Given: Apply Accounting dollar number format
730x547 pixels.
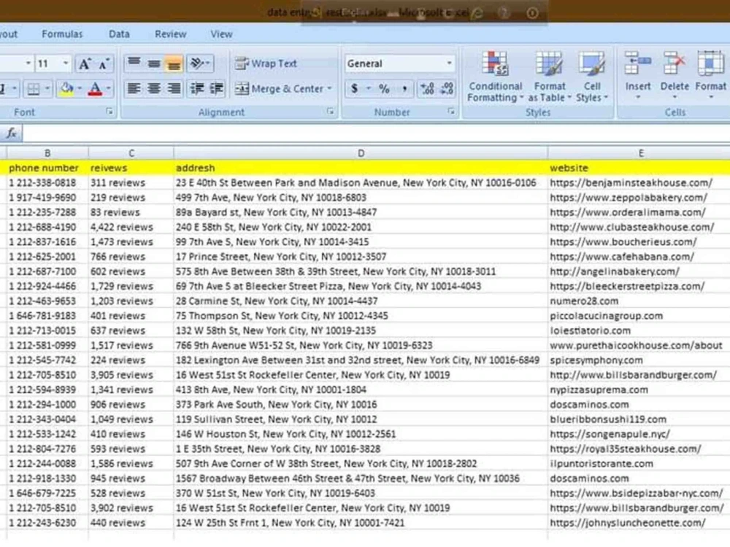Looking at the screenshot, I should pos(355,88).
